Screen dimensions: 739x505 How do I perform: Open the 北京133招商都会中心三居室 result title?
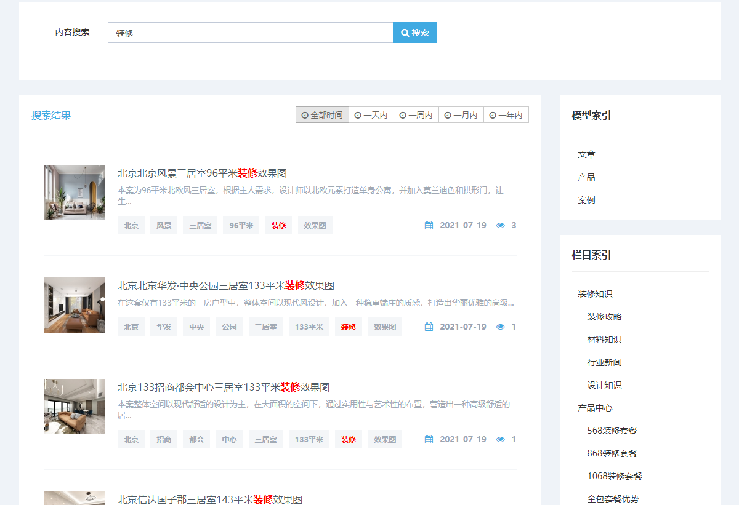point(224,387)
